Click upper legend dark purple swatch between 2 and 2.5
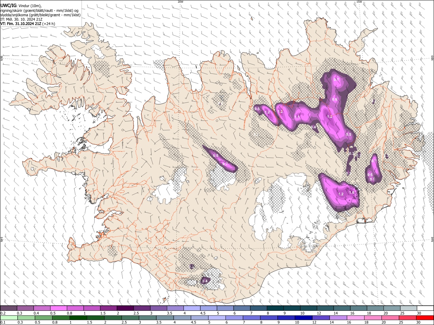The width and height of the screenshot is (434, 325). 125,308
